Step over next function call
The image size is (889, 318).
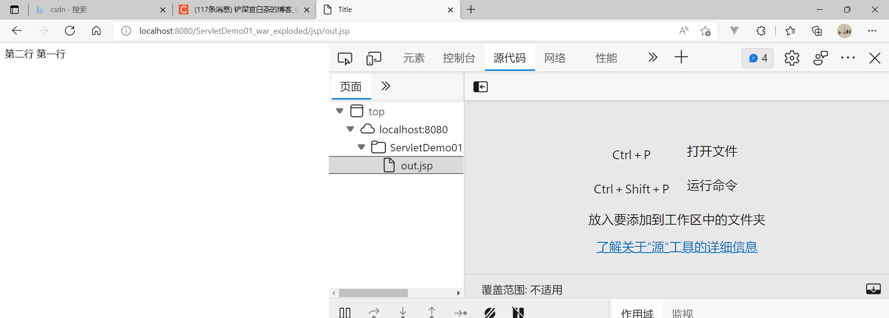click(374, 312)
